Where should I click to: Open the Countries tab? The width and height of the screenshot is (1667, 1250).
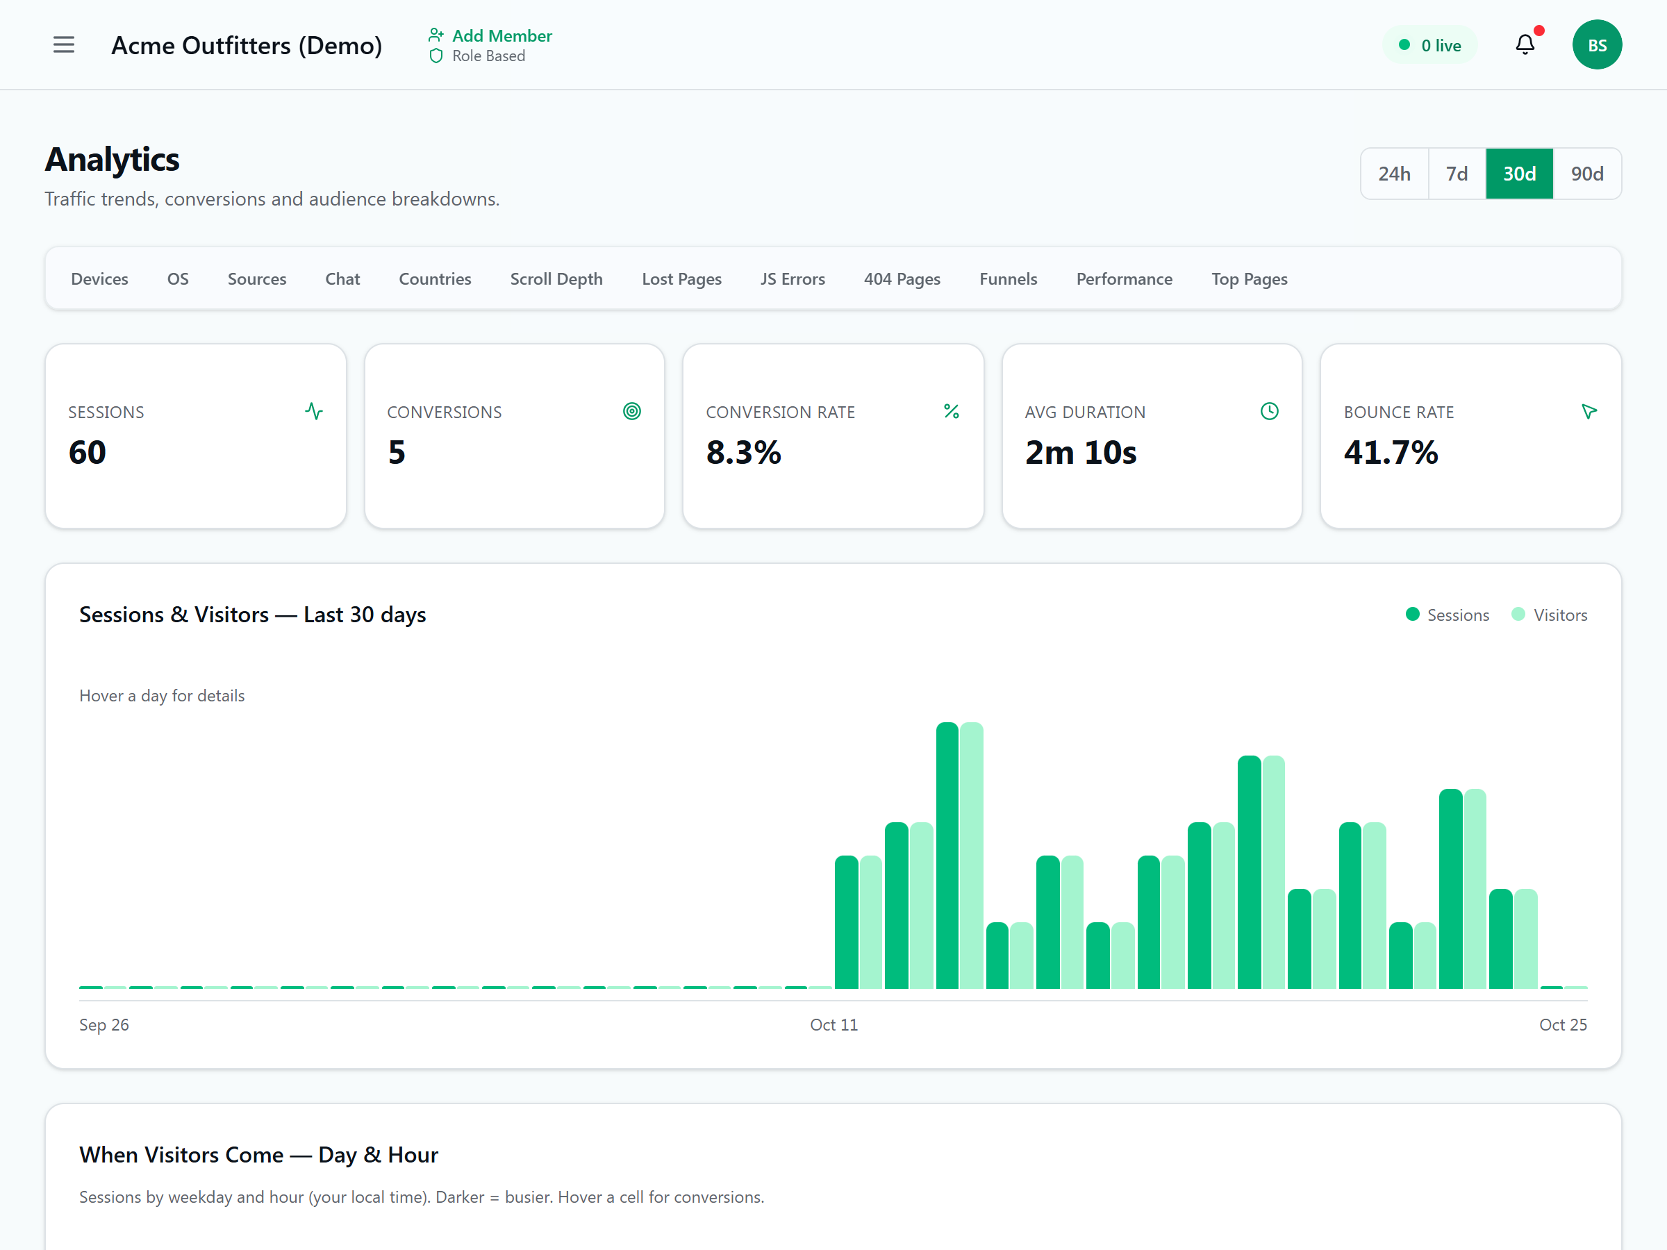(x=435, y=278)
